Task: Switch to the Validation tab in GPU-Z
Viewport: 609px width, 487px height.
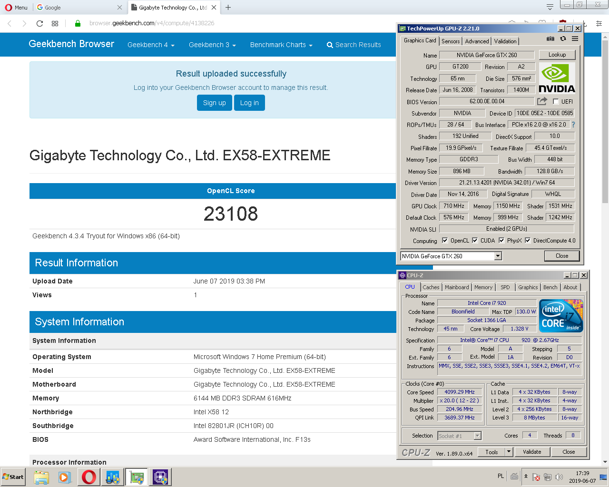Action: click(x=505, y=41)
